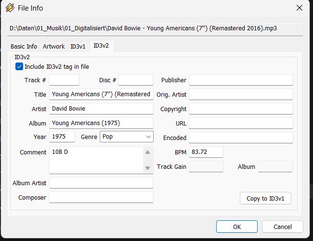313x241 pixels.
Task: Click the Comment box scroll up arrow
Action: (x=147, y=152)
